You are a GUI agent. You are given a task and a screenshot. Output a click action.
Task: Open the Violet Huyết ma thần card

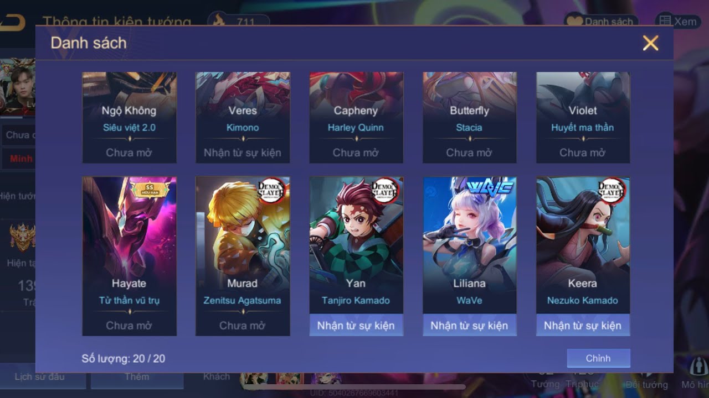583,117
